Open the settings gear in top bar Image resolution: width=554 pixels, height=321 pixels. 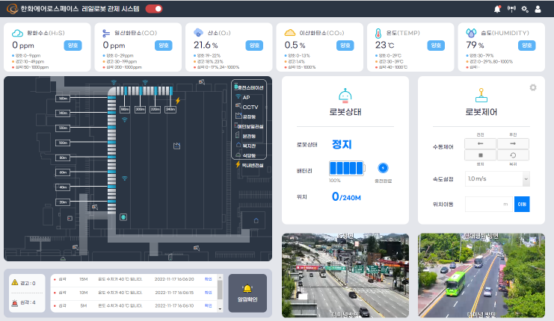tap(525, 9)
